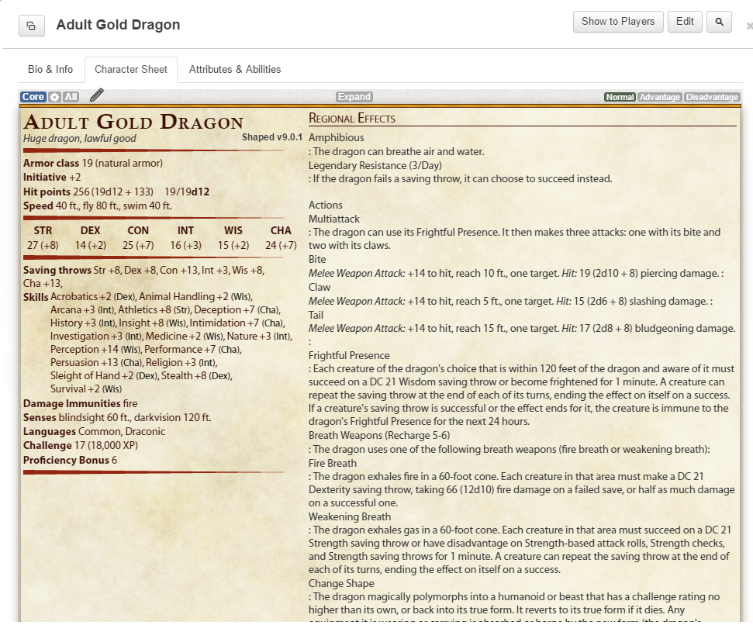Roll Athletics +8 skill

click(x=154, y=310)
